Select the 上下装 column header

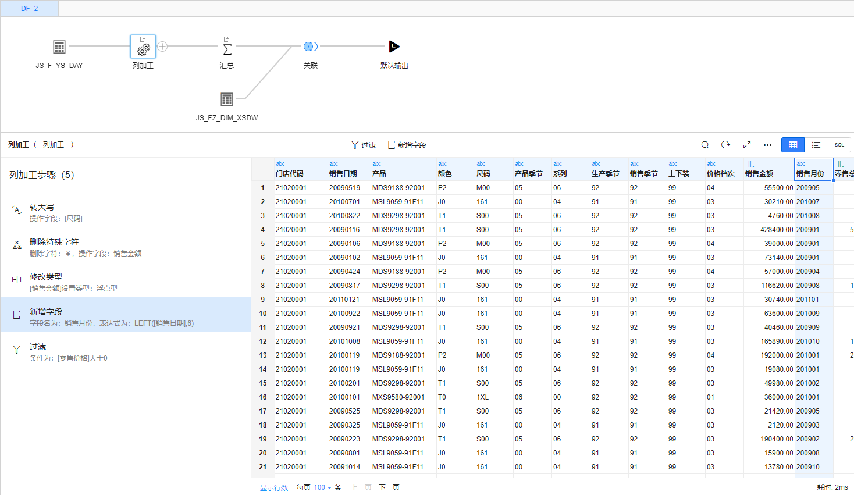tap(686, 169)
